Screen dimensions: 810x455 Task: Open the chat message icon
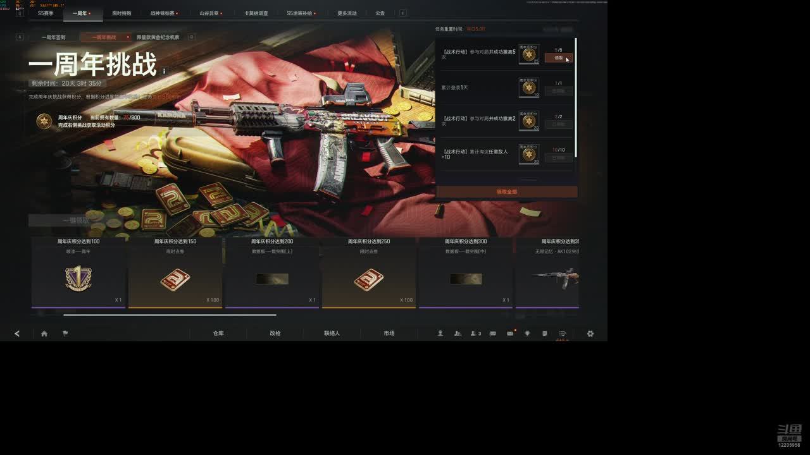coord(493,334)
